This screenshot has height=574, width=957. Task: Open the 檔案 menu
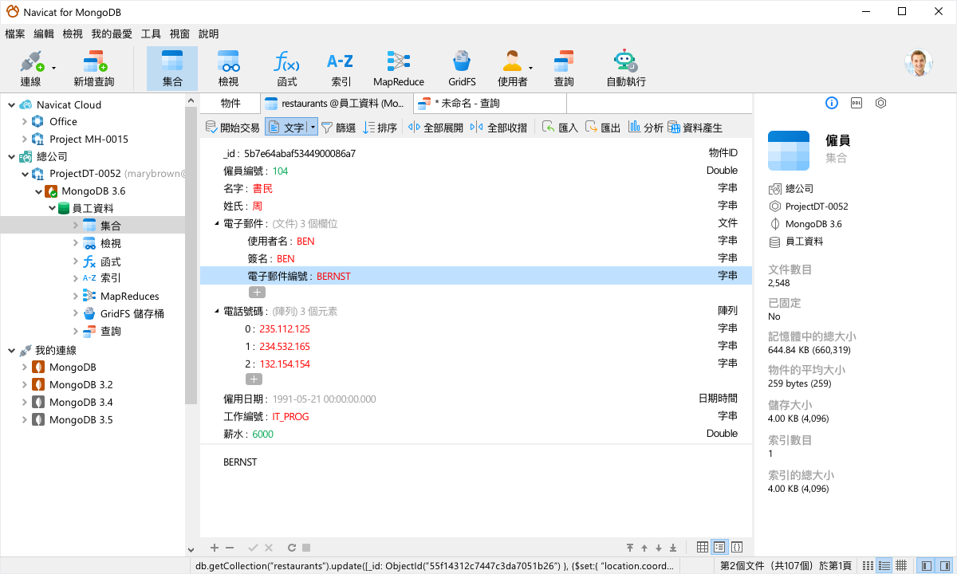coord(15,33)
